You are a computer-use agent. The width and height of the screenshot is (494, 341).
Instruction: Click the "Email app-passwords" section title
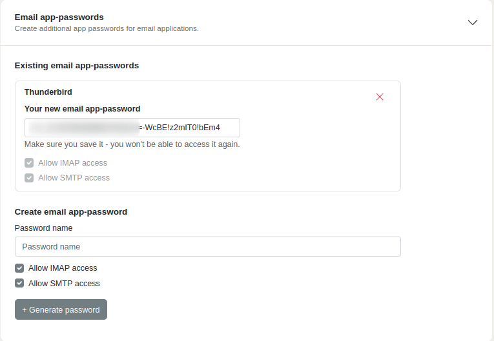[x=59, y=17]
